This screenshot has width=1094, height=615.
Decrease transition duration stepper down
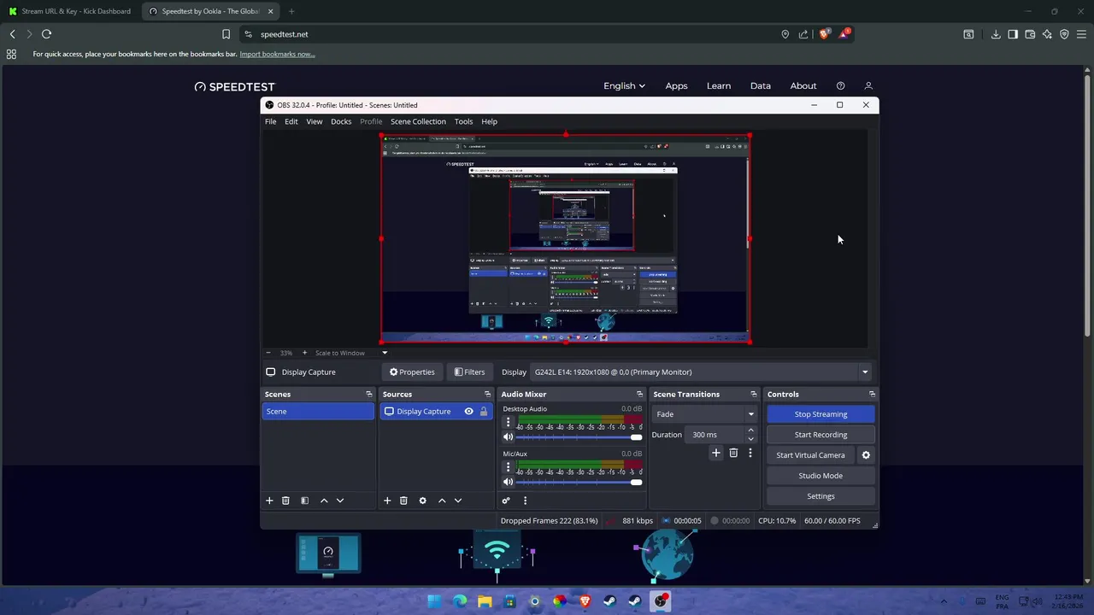(750, 439)
